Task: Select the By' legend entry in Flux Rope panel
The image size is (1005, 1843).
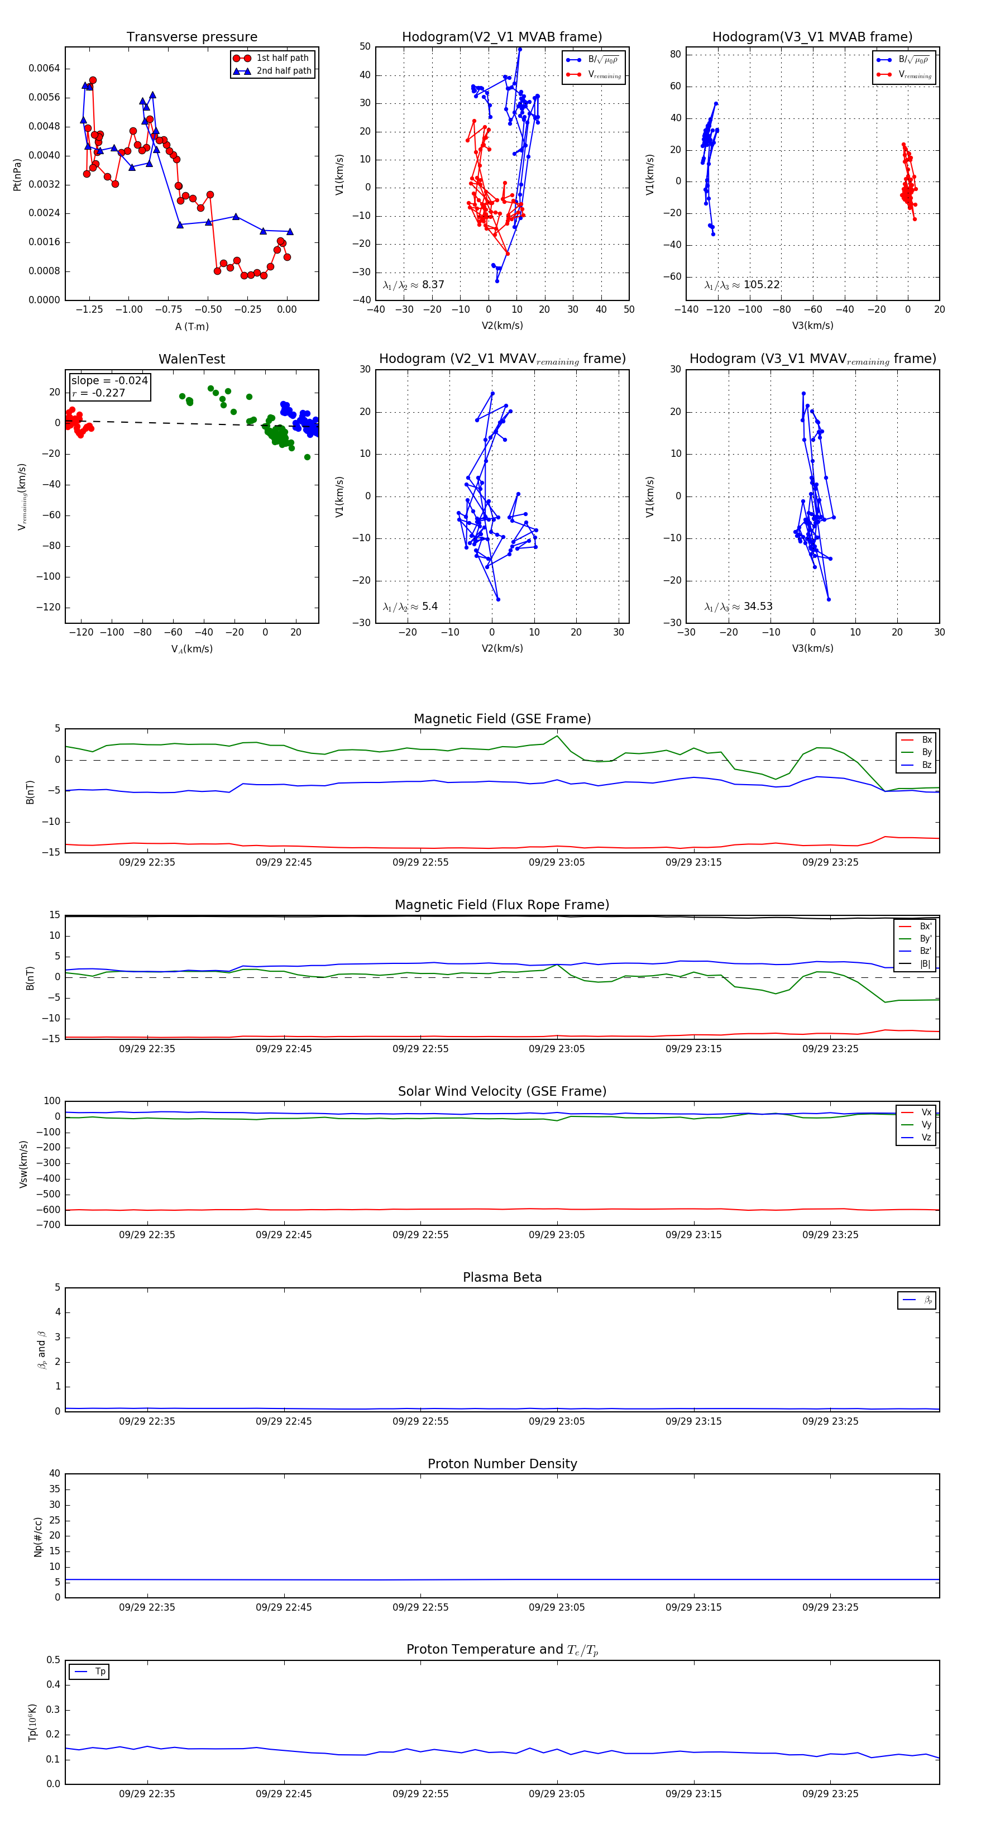Action: (915, 939)
